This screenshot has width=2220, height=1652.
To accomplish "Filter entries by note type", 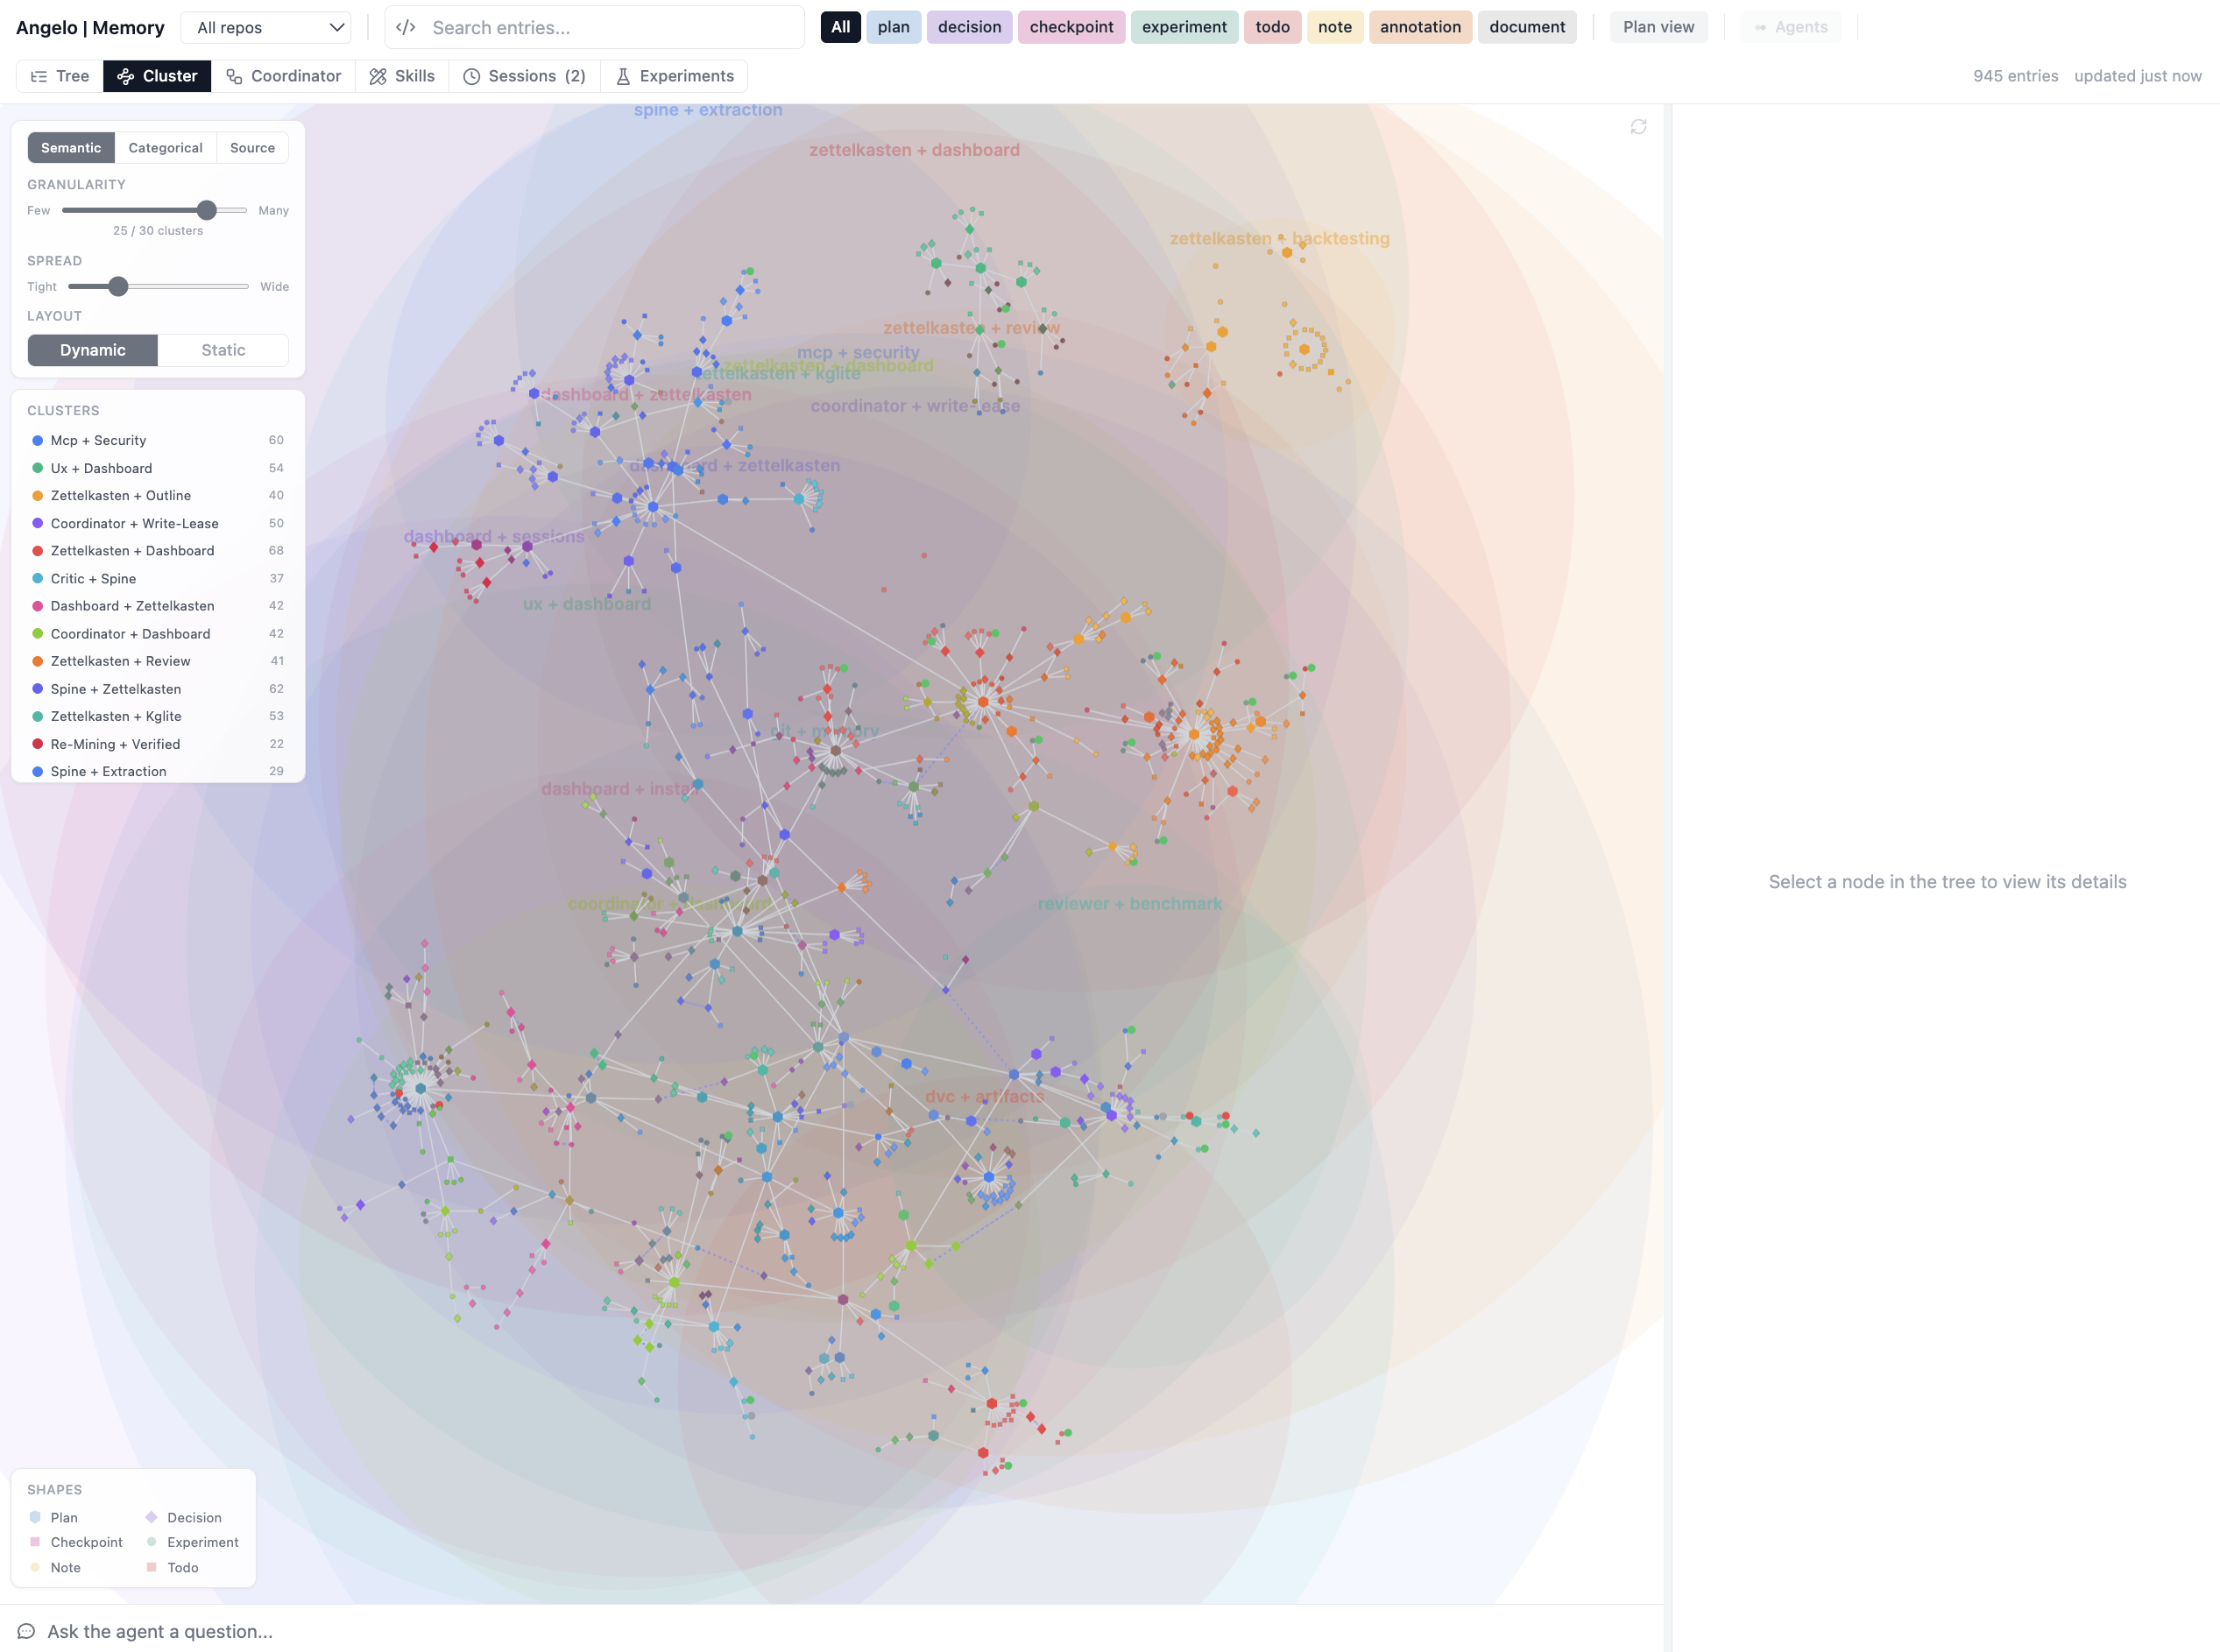I will pos(1334,27).
